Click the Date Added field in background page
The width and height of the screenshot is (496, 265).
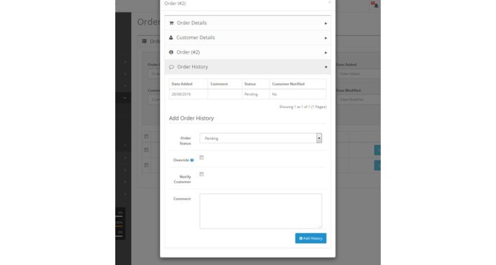point(358,74)
